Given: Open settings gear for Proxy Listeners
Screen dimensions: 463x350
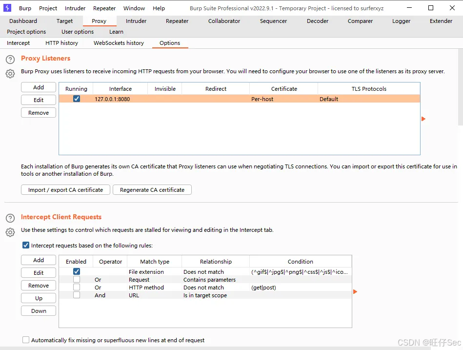Looking at the screenshot, I should click(10, 74).
